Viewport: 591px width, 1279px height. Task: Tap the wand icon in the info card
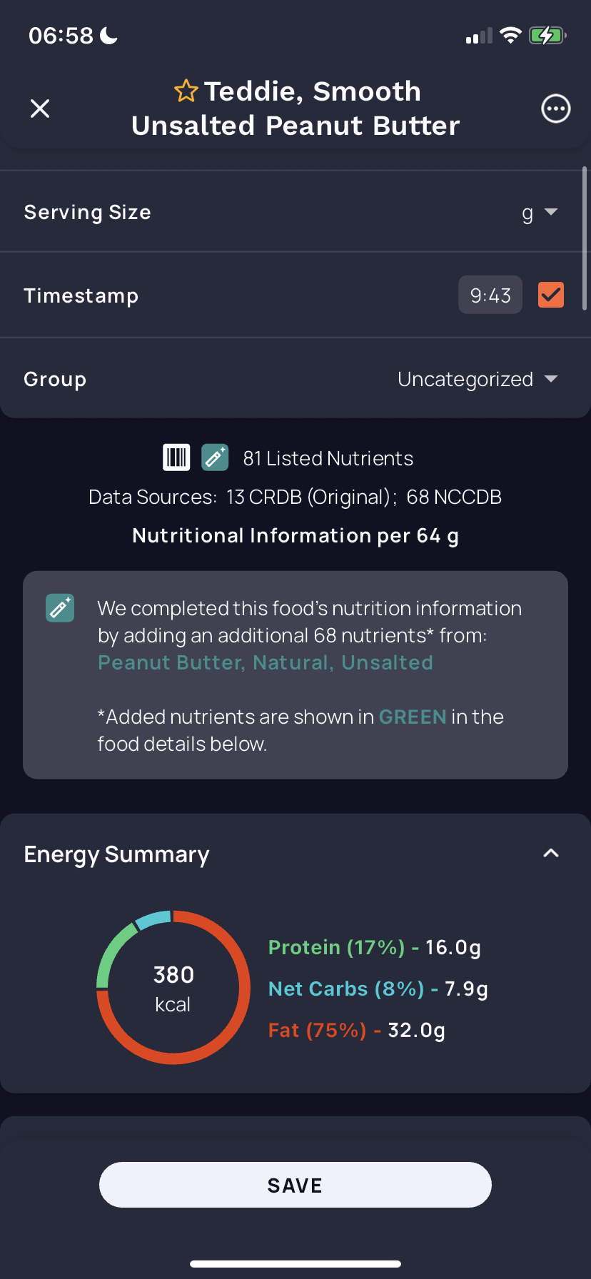[x=60, y=608]
